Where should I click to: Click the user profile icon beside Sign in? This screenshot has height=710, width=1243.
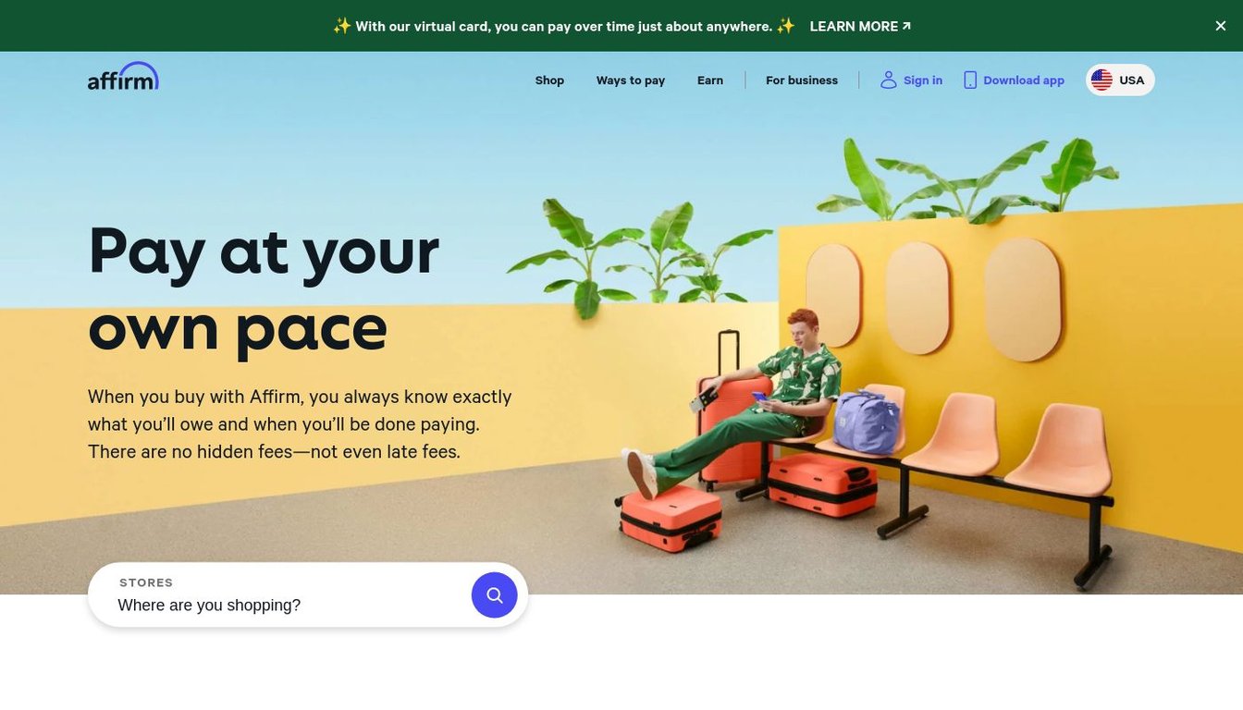[889, 80]
